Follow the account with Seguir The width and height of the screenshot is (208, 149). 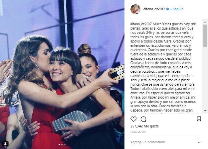[178, 9]
